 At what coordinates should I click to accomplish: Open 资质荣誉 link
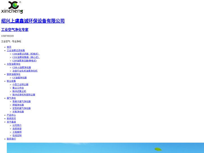17,129
